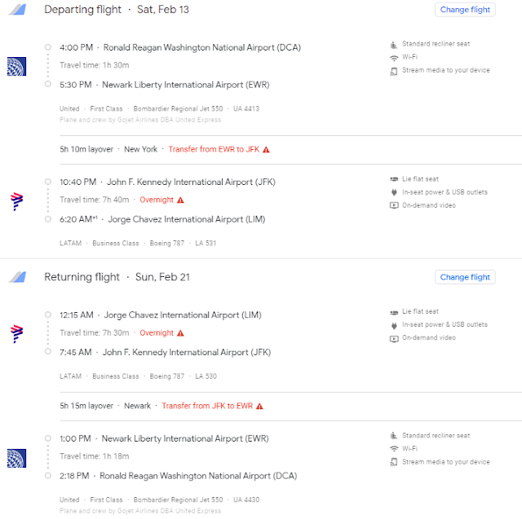
Task: Click LATAM logo beside the 10:40 PM JFK flight
Action: click(16, 201)
